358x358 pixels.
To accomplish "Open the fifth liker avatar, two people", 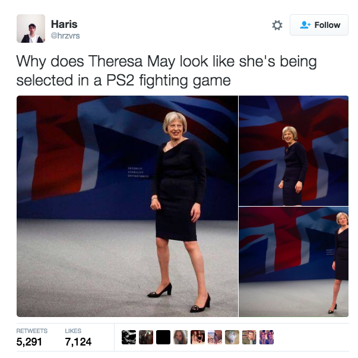I will (198, 337).
